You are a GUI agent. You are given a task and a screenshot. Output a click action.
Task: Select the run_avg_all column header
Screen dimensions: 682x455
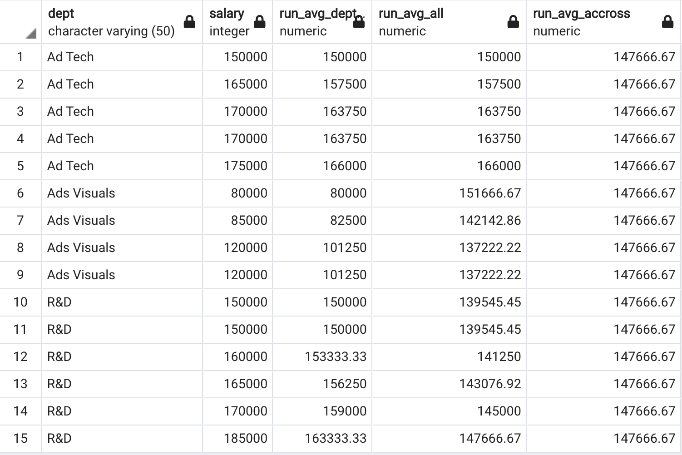pyautogui.click(x=436, y=22)
